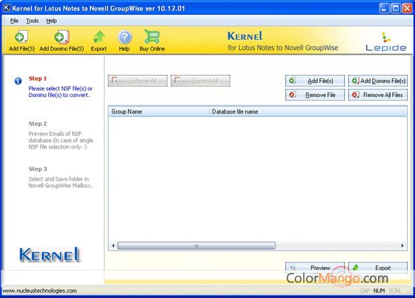Open the Tools menu
Image resolution: width=415 pixels, height=298 pixels.
(x=32, y=21)
